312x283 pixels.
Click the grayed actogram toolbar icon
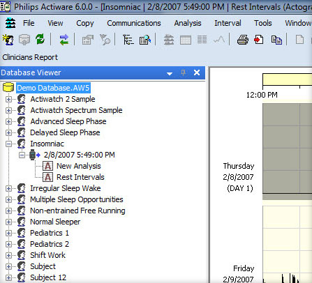coord(169,40)
